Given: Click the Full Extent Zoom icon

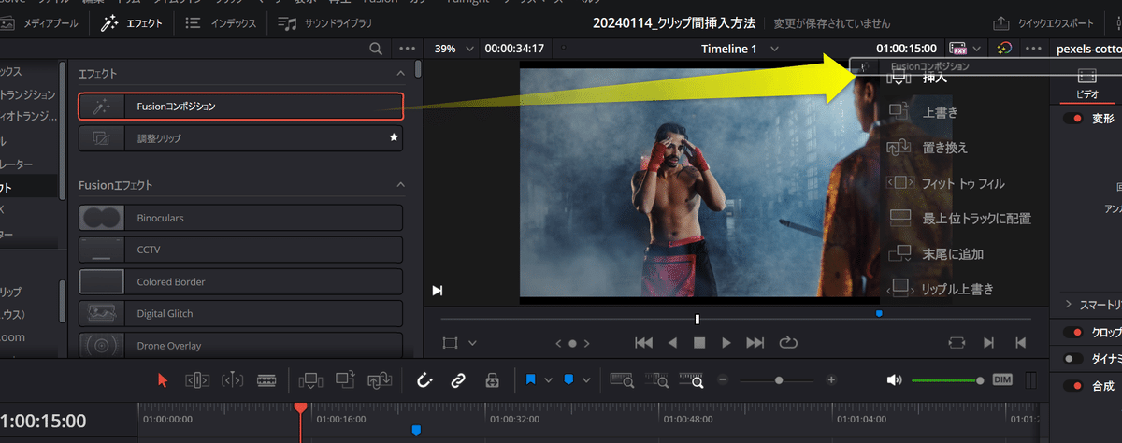Looking at the screenshot, I should [621, 380].
